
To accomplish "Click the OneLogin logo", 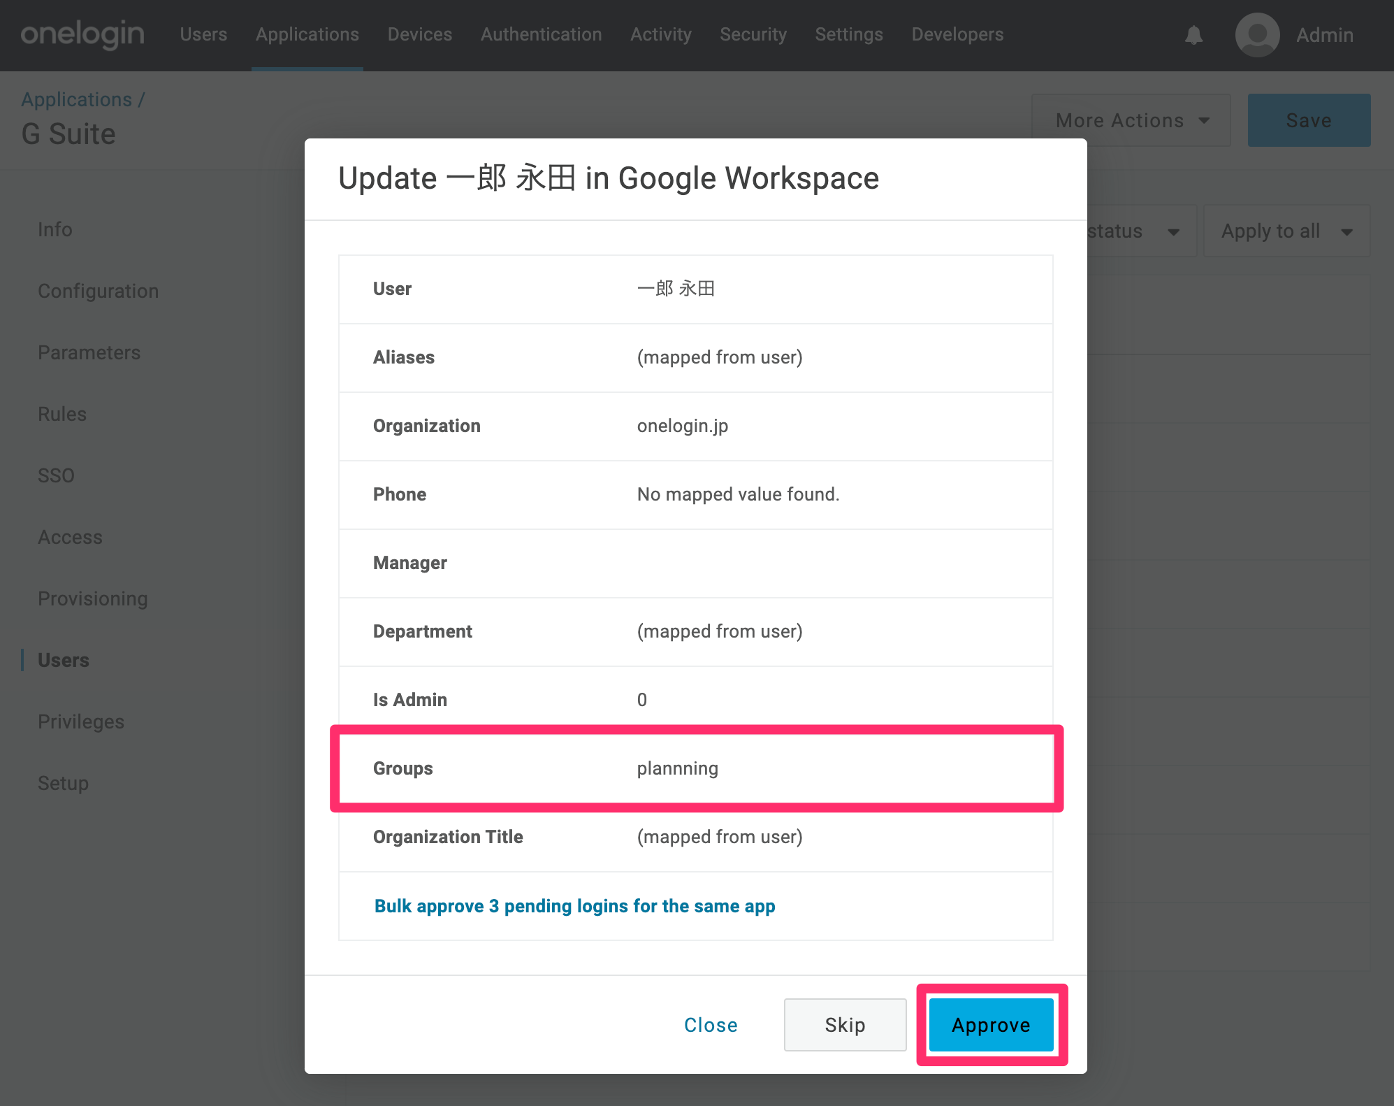I will [x=82, y=34].
